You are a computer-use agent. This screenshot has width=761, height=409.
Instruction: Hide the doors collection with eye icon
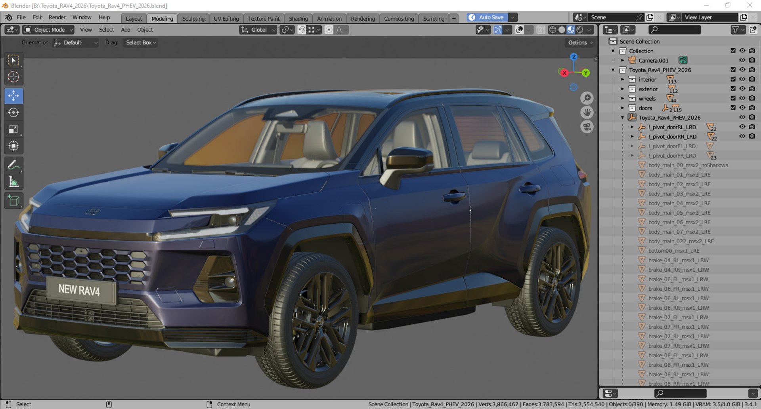click(x=742, y=108)
